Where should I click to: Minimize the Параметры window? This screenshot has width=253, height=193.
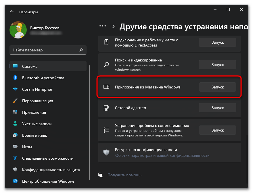point(215,9)
